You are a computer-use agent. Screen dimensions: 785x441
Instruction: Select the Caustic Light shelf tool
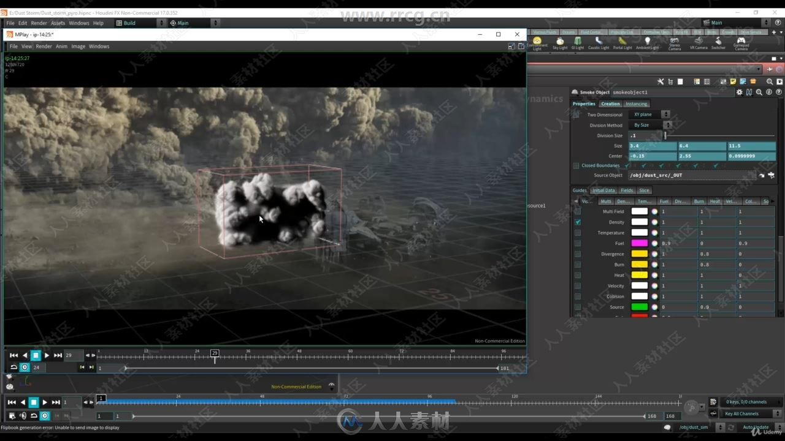(599, 43)
